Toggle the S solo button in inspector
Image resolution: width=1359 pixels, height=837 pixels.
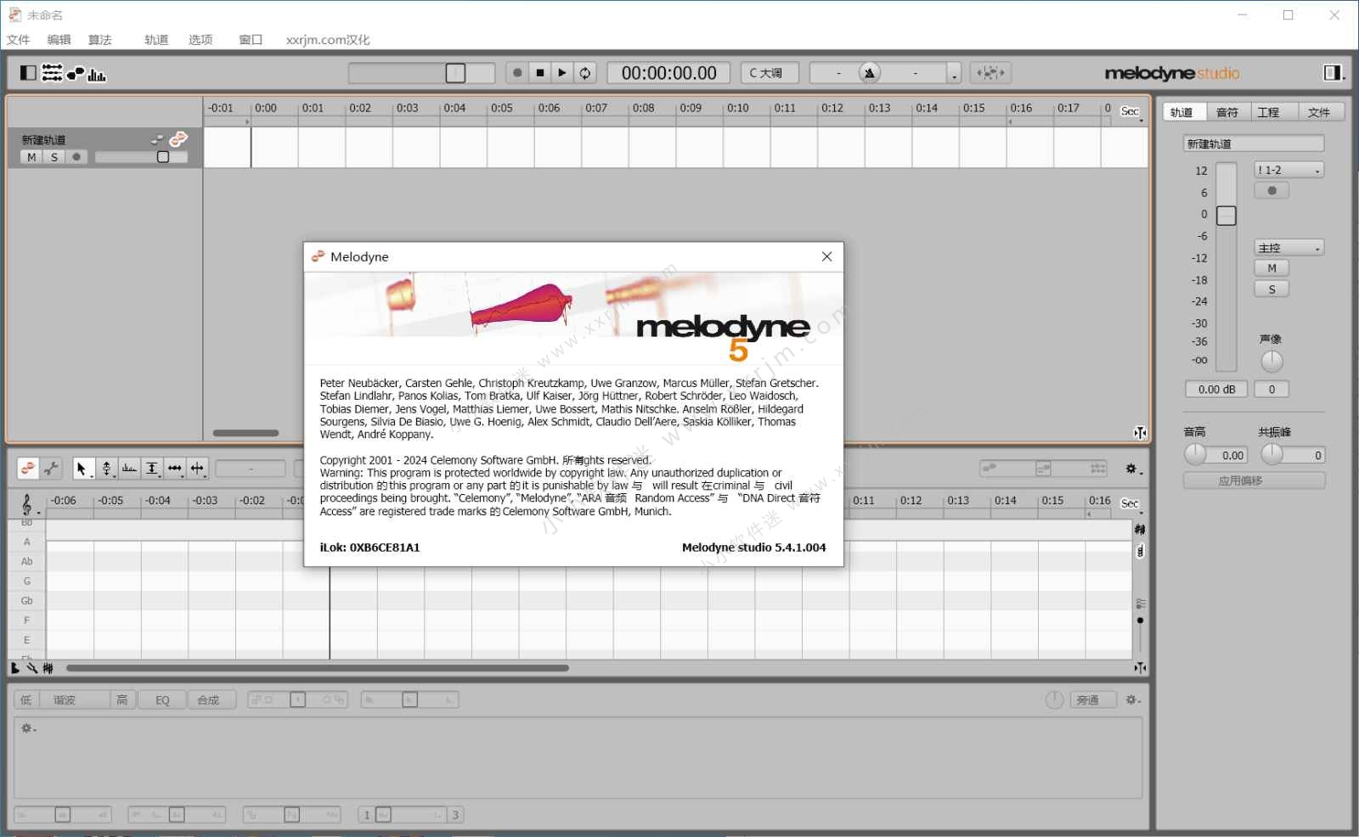[x=1272, y=289]
